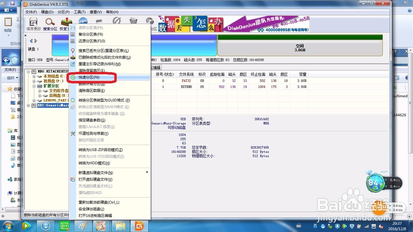
Task: Click the 文件系统 column header
Action: pos(186,75)
